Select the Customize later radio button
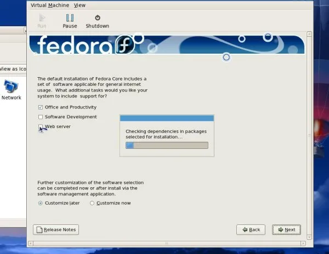Screen dimensions: 329x254 41,203
